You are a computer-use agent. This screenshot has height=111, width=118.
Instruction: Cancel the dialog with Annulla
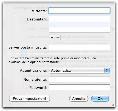click(x=79, y=99)
